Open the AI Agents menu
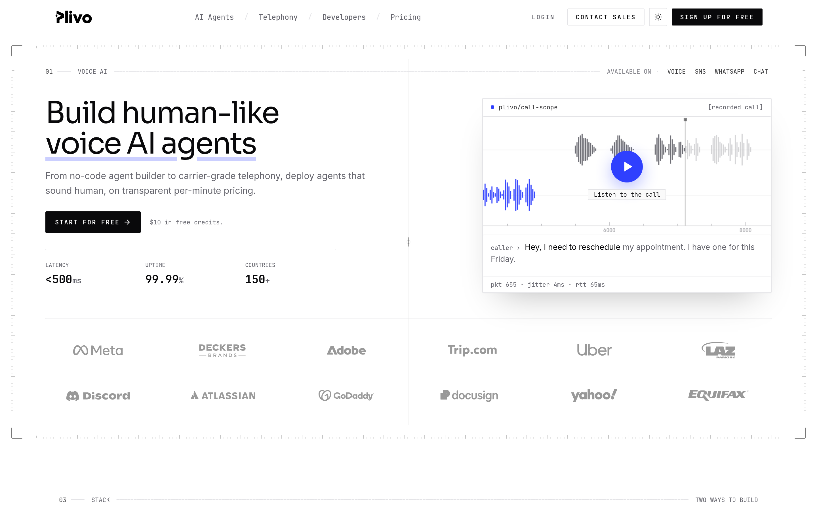 click(x=214, y=17)
